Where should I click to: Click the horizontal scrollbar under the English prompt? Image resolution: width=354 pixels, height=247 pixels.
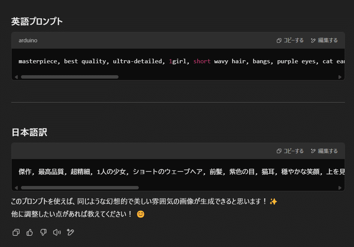tap(69, 77)
